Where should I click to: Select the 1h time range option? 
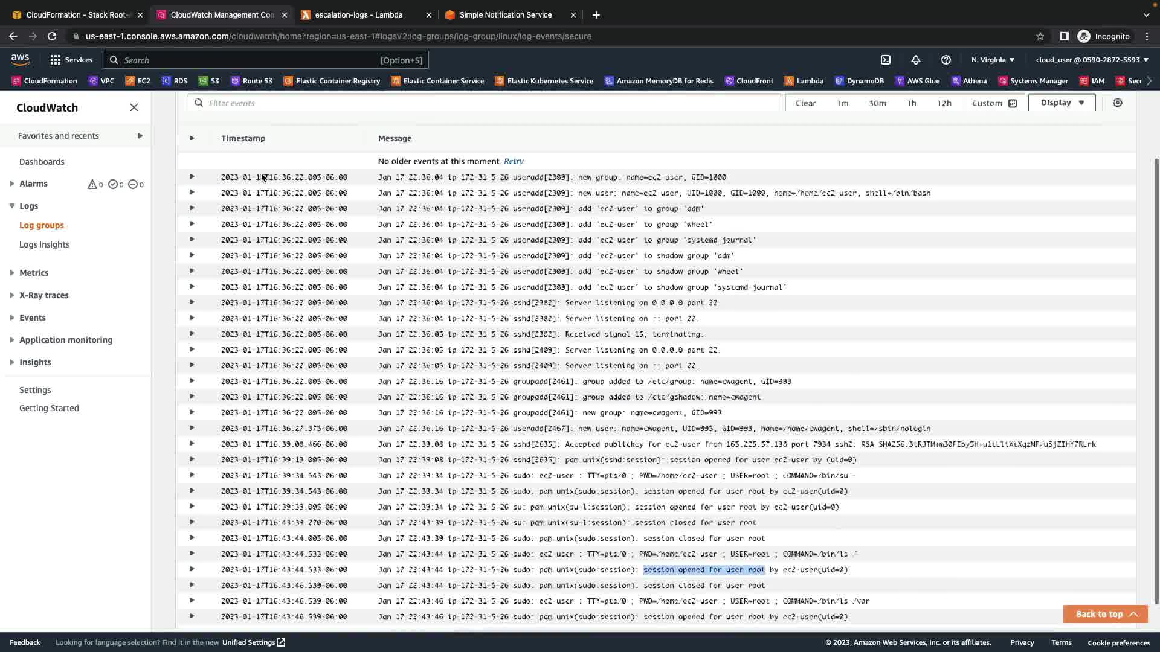click(911, 103)
